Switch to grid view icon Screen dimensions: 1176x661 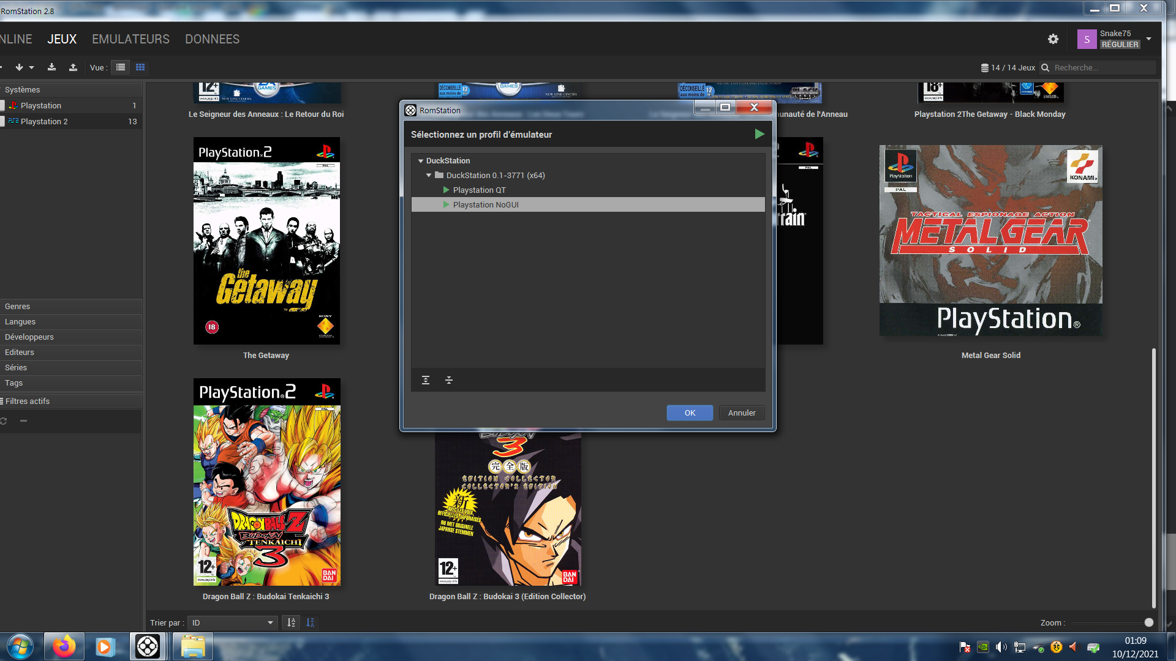140,67
